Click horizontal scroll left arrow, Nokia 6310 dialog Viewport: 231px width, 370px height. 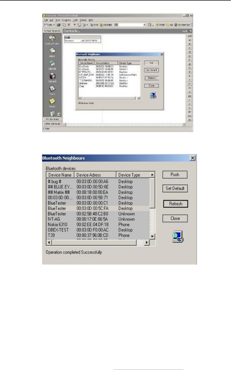49,243
